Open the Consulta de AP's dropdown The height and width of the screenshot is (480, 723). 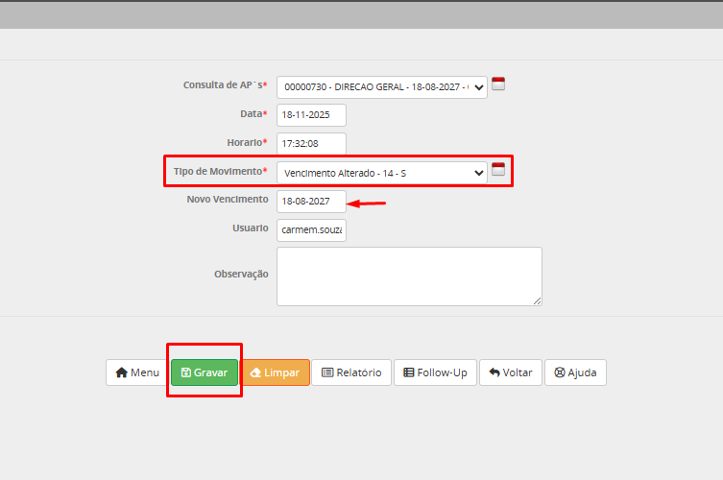point(382,86)
